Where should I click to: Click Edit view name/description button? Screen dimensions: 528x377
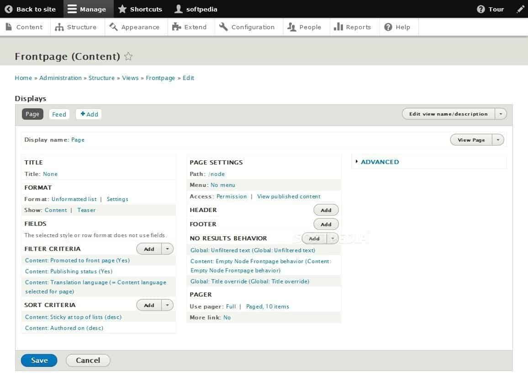448,114
